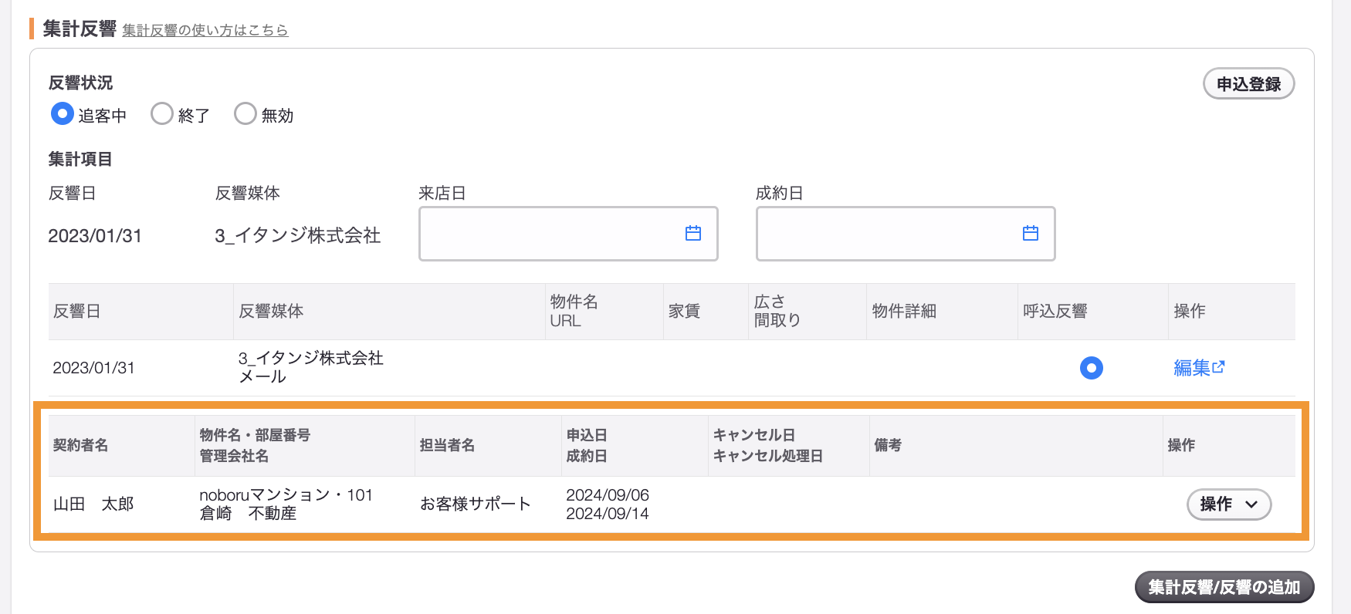Click staff name お客様サポート
This screenshot has width=1351, height=614.
[x=476, y=504]
